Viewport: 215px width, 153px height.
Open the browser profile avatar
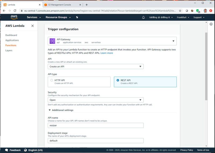coord(205,11)
